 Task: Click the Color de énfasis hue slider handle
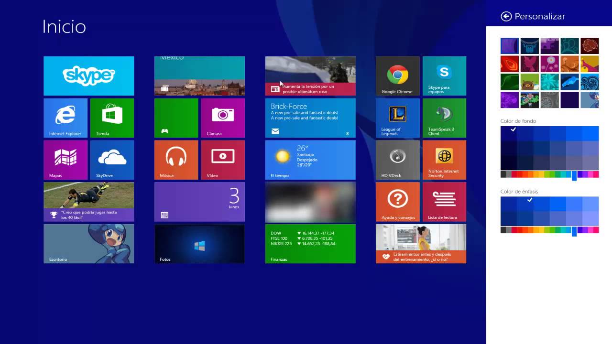tap(574, 231)
